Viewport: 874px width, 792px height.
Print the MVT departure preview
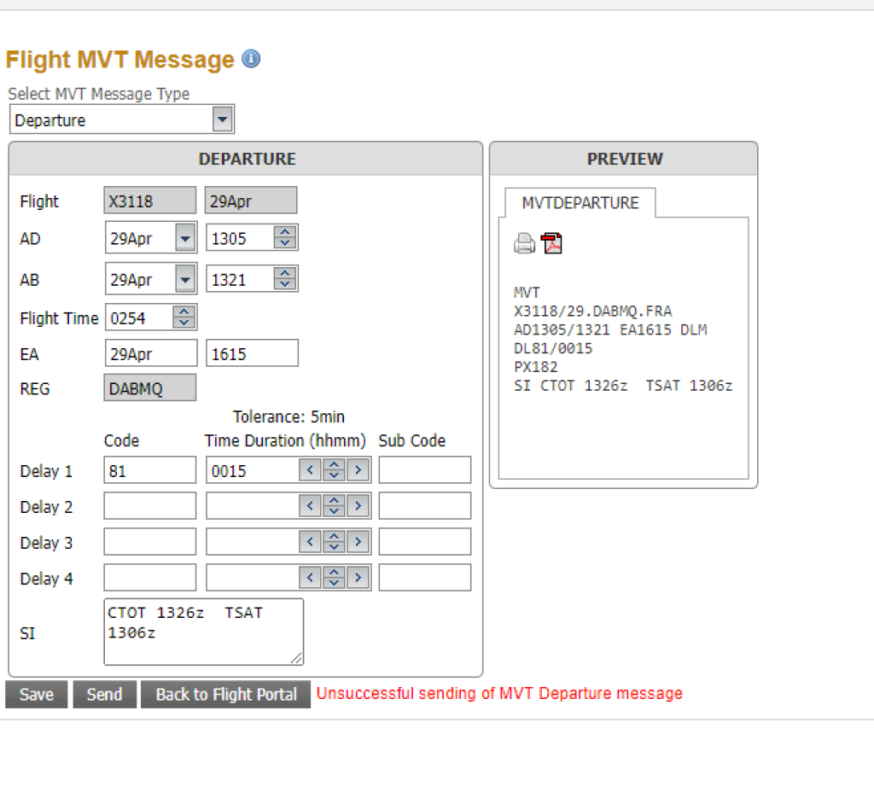tap(524, 244)
